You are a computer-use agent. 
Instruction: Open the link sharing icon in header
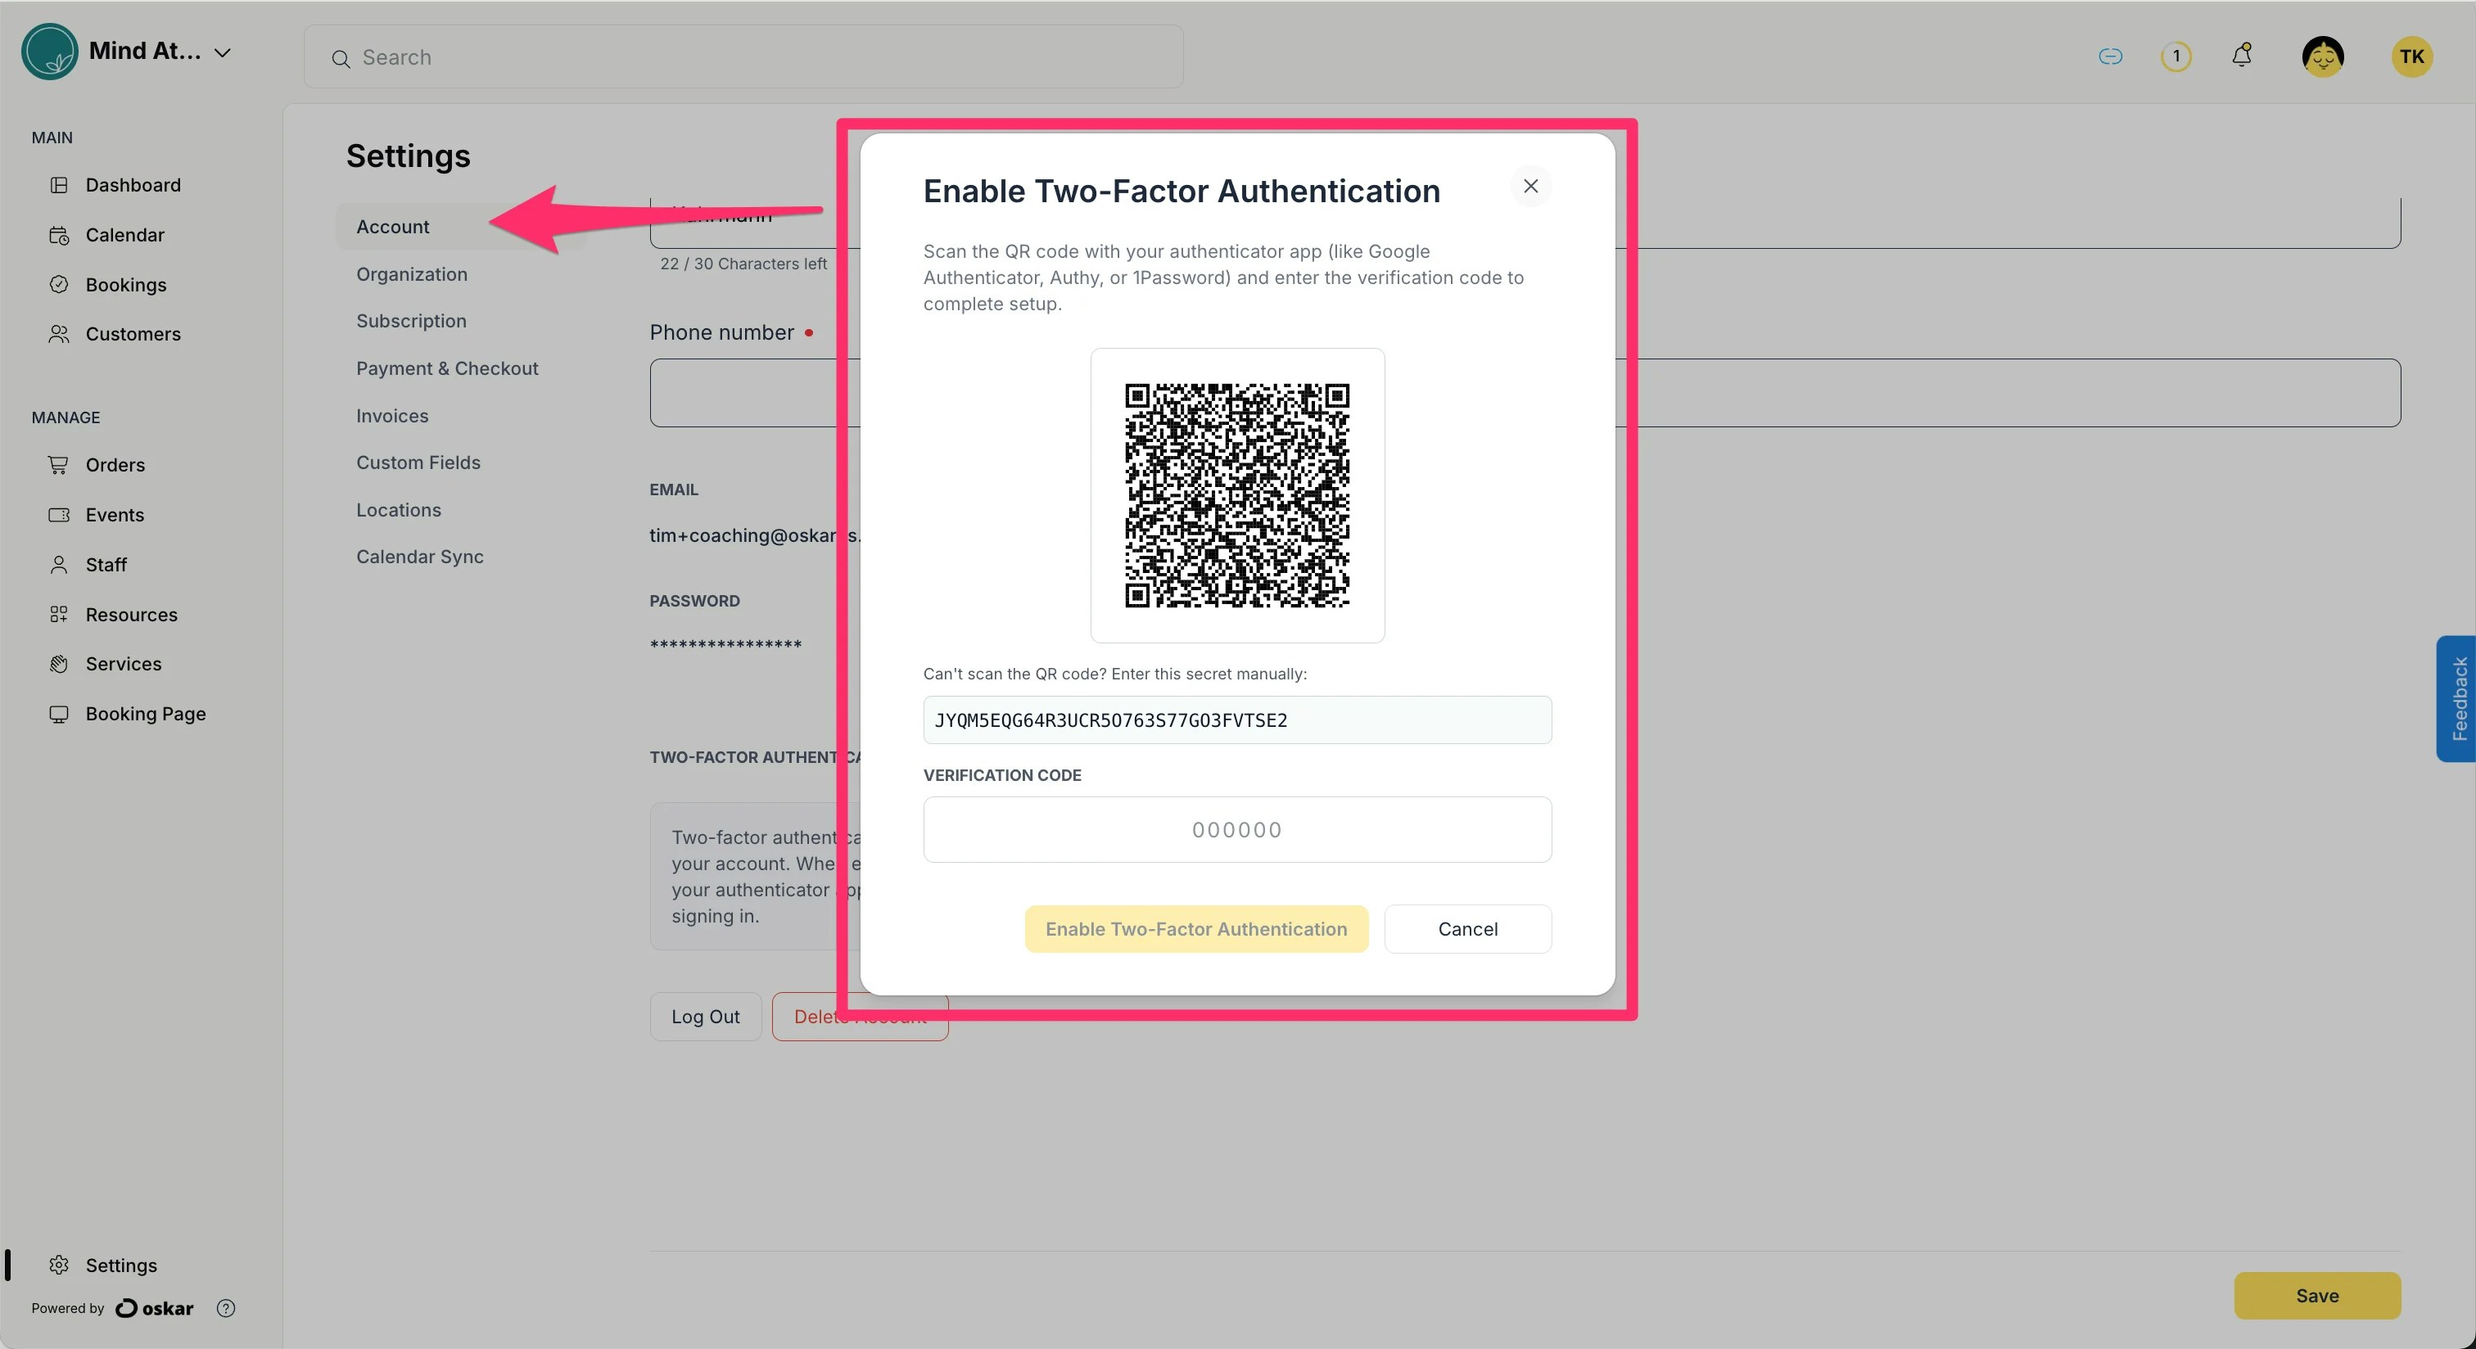pyautogui.click(x=2109, y=56)
